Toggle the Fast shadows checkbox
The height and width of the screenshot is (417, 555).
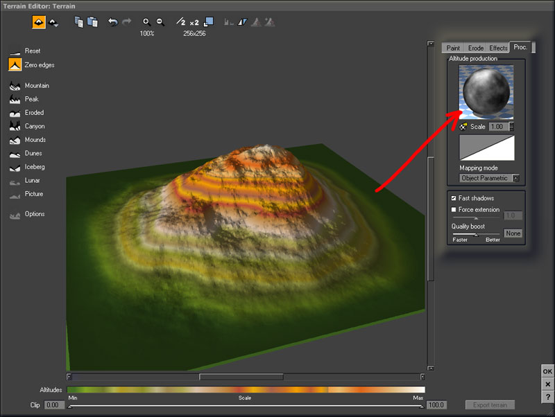tap(454, 198)
